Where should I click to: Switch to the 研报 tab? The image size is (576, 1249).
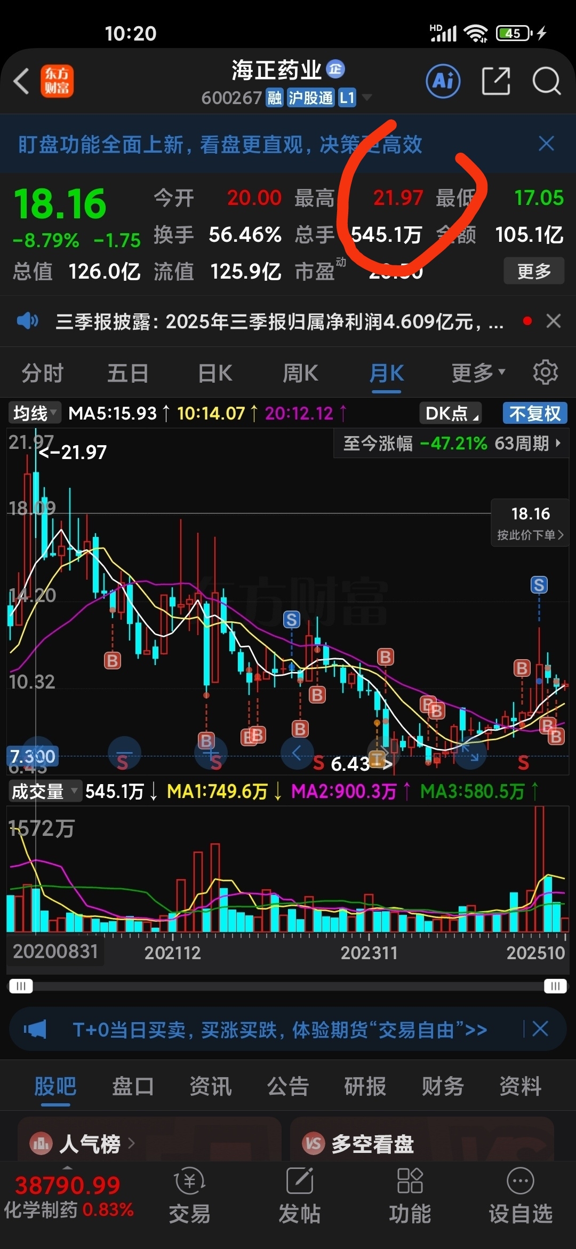coord(365,1086)
